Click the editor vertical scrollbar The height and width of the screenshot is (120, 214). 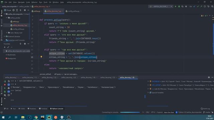pyautogui.click(x=213, y=39)
